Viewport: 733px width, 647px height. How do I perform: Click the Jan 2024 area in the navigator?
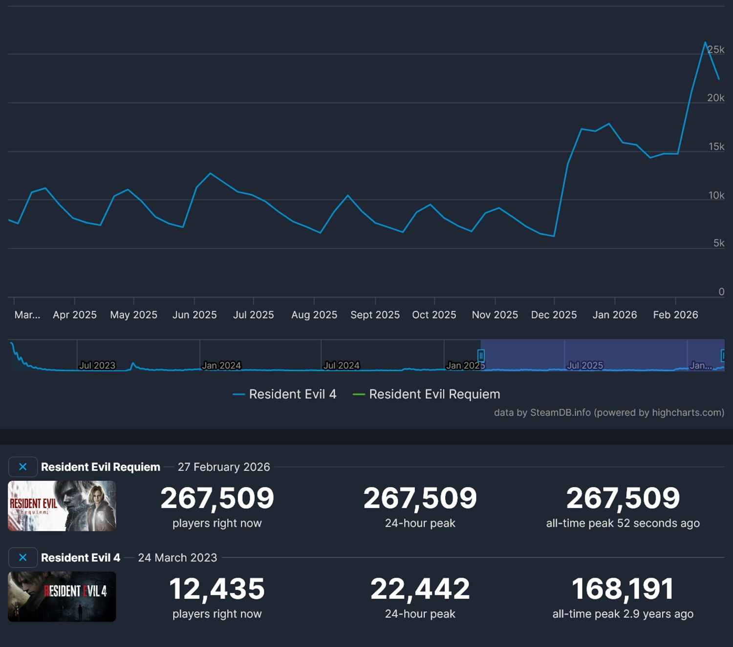tap(221, 365)
